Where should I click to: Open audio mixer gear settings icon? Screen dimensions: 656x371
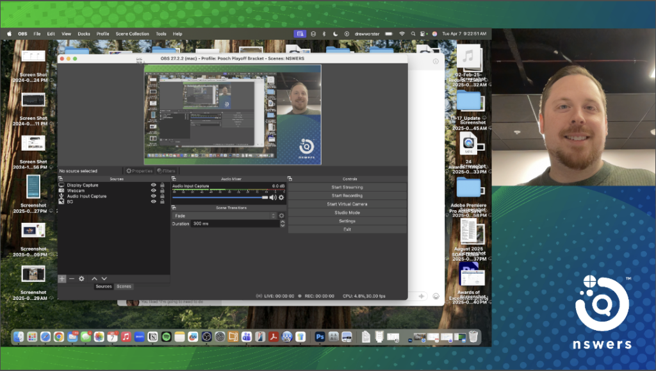(x=281, y=197)
